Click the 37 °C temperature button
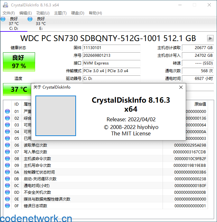 point(17,90)
